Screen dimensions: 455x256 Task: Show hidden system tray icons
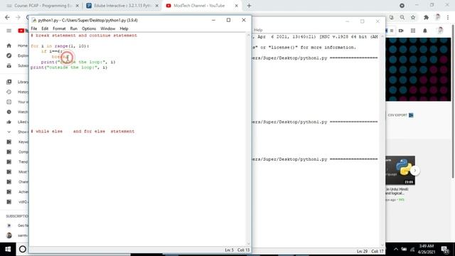396,249
